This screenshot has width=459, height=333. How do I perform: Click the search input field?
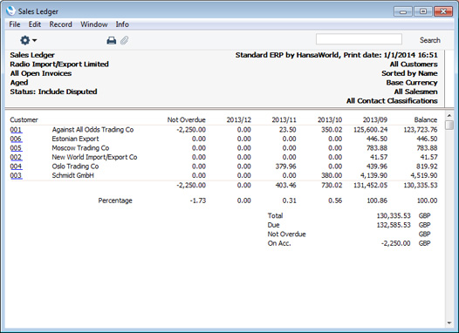tap(359, 39)
